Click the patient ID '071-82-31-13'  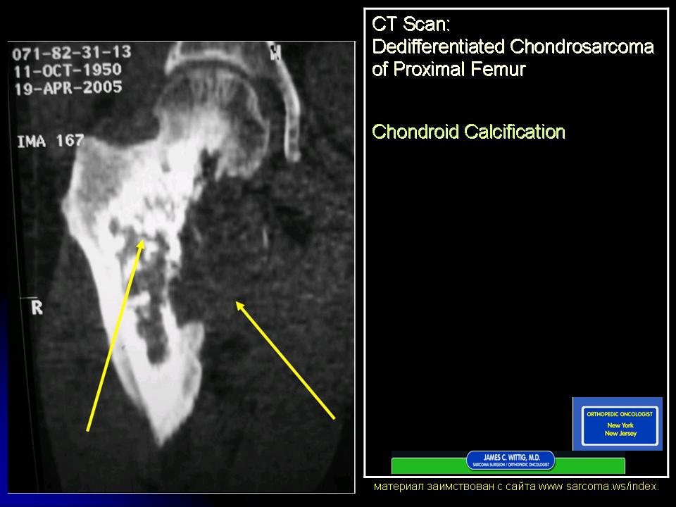[71, 54]
